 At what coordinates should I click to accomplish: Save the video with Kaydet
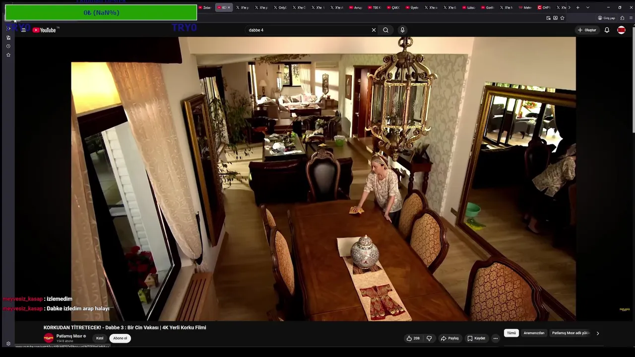(x=476, y=338)
